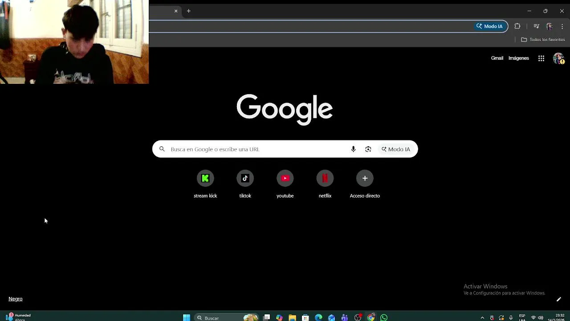570x321 pixels.
Task: Open Chrome's three-dot menu
Action: click(x=562, y=26)
